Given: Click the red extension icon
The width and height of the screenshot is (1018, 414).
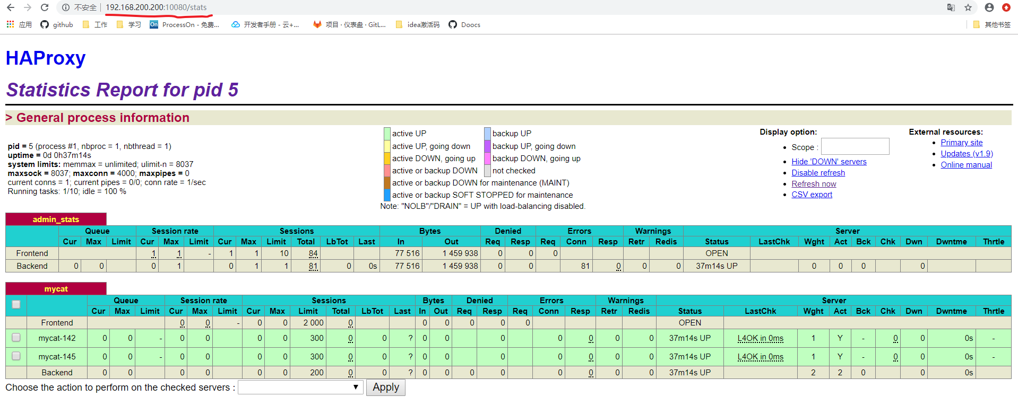Looking at the screenshot, I should (1006, 7).
